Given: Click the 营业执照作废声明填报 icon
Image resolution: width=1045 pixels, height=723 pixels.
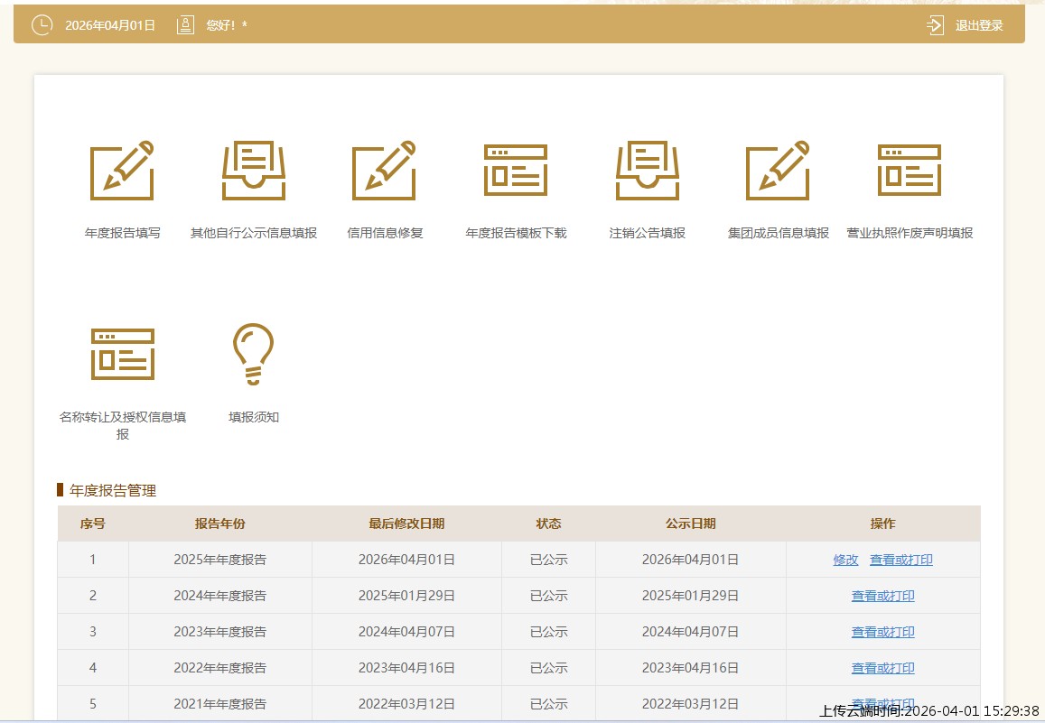Looking at the screenshot, I should (910, 171).
